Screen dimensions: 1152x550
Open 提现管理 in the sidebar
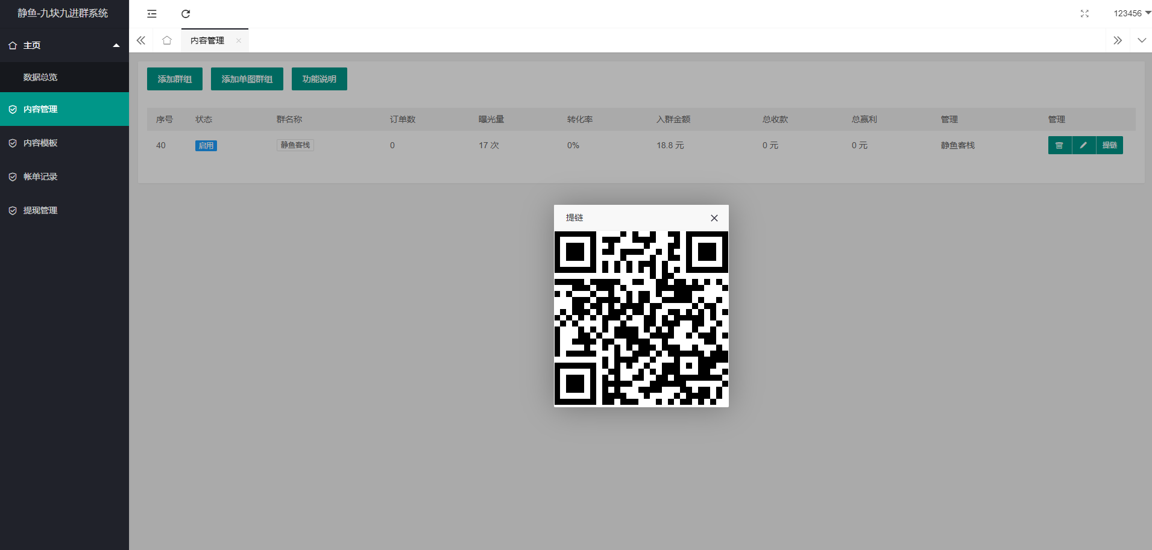point(65,210)
